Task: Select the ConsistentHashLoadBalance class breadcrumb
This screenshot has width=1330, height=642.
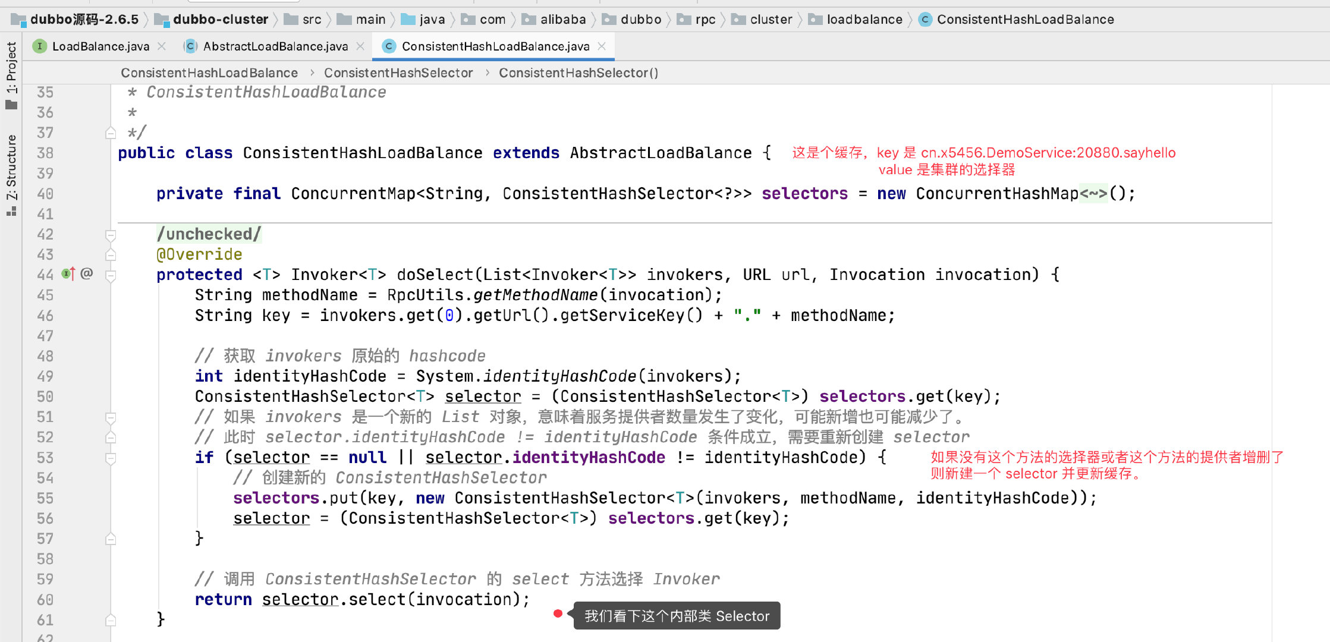Action: (x=1017, y=20)
